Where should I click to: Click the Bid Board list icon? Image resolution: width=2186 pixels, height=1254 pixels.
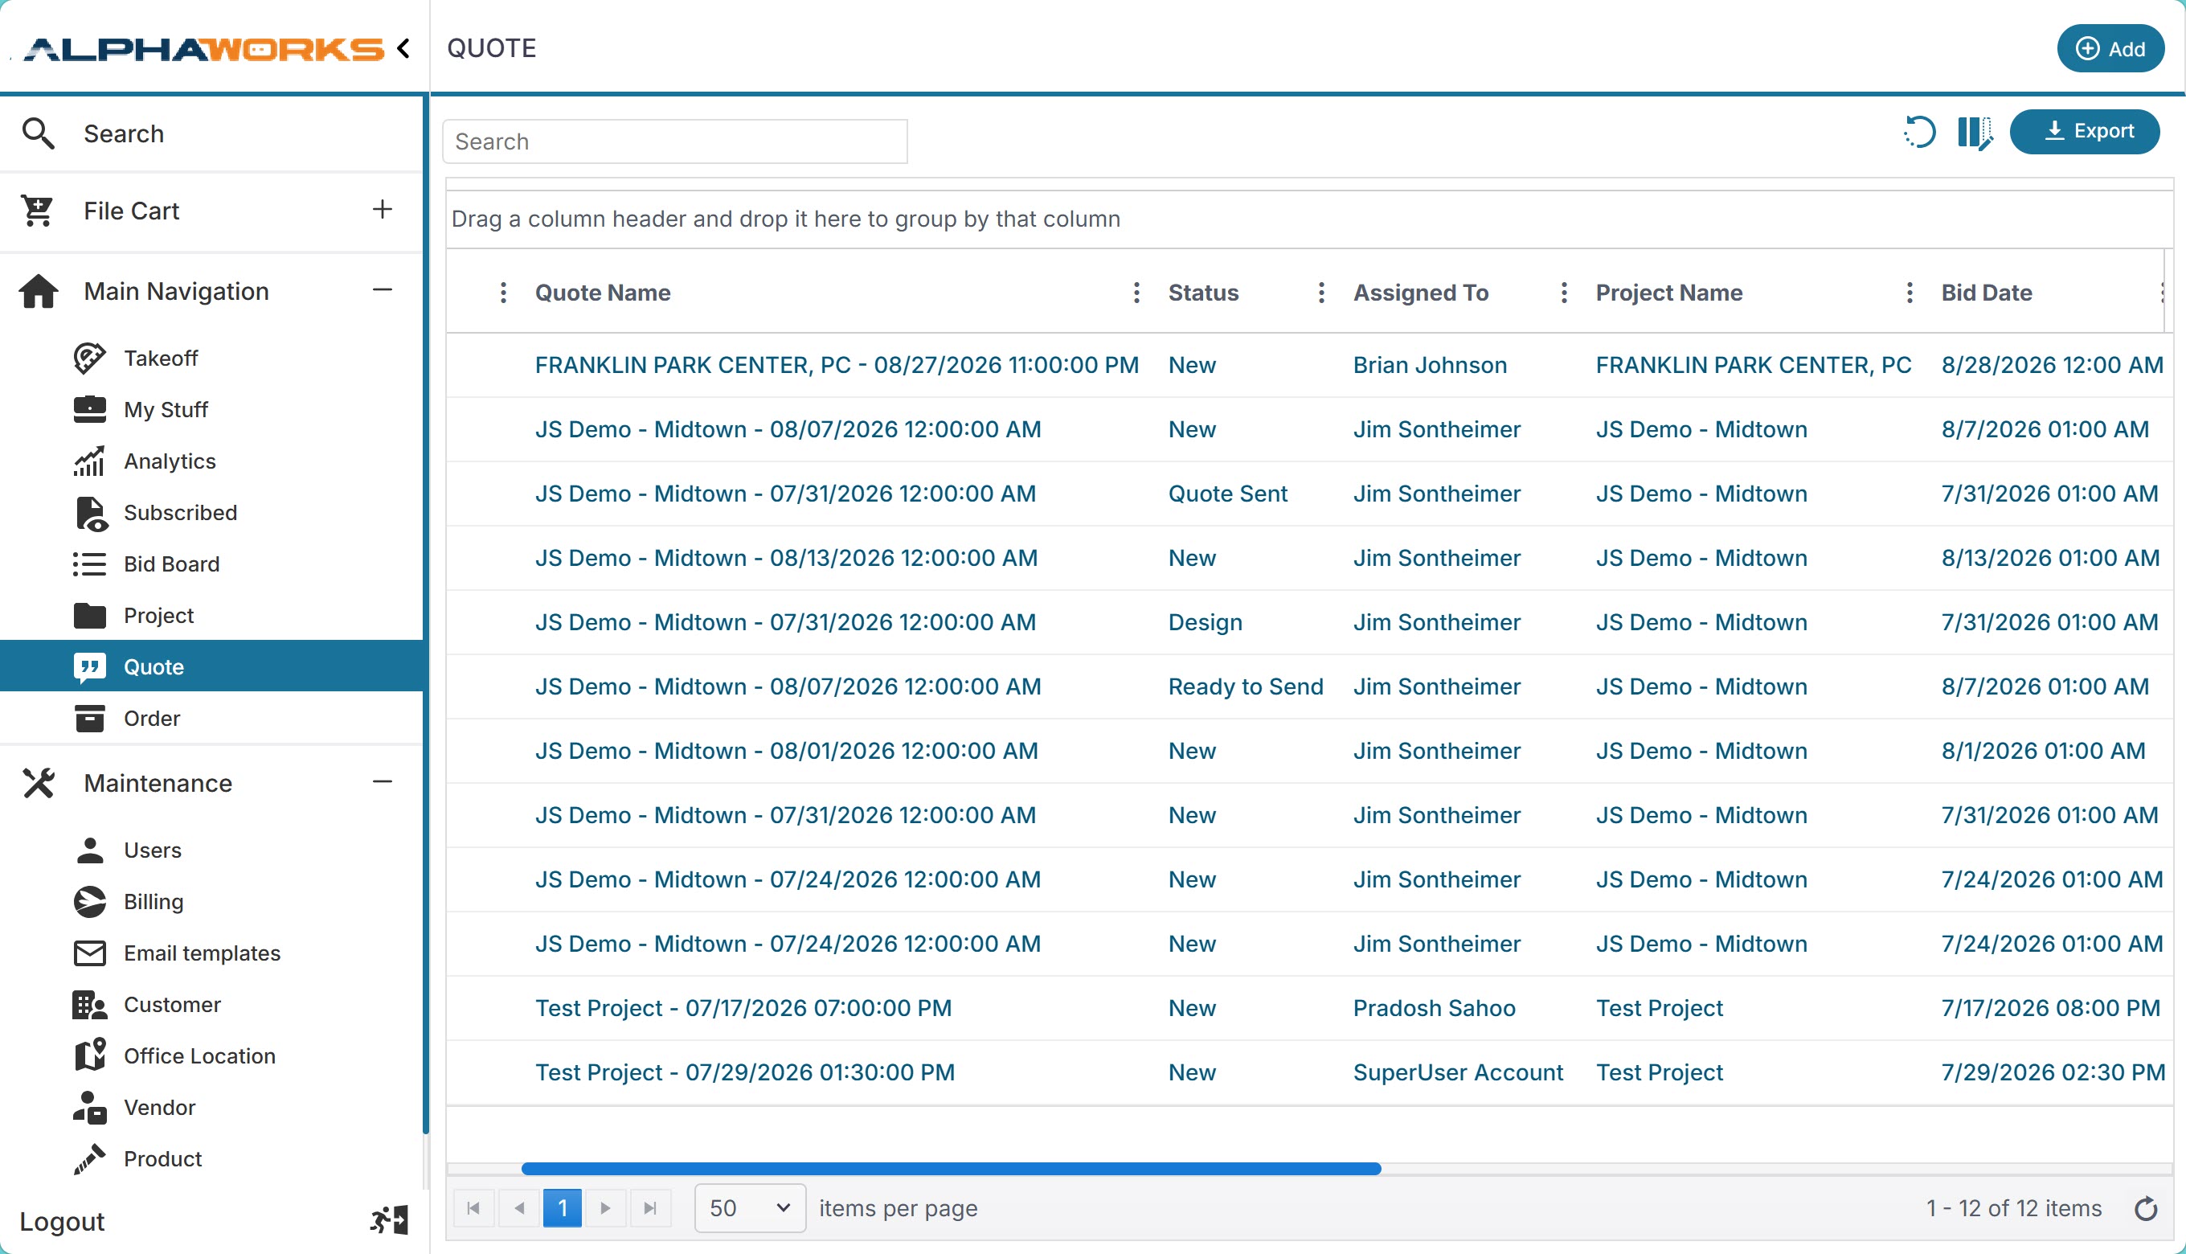pos(89,564)
